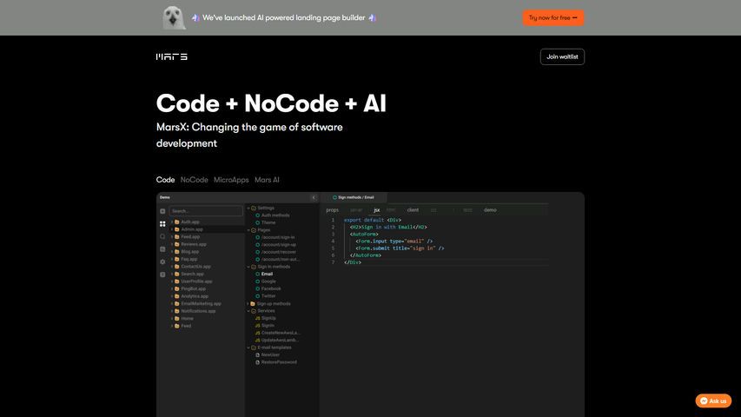The width and height of the screenshot is (741, 417).
Task: Click the Auth.app folder icon
Action: [x=176, y=222]
